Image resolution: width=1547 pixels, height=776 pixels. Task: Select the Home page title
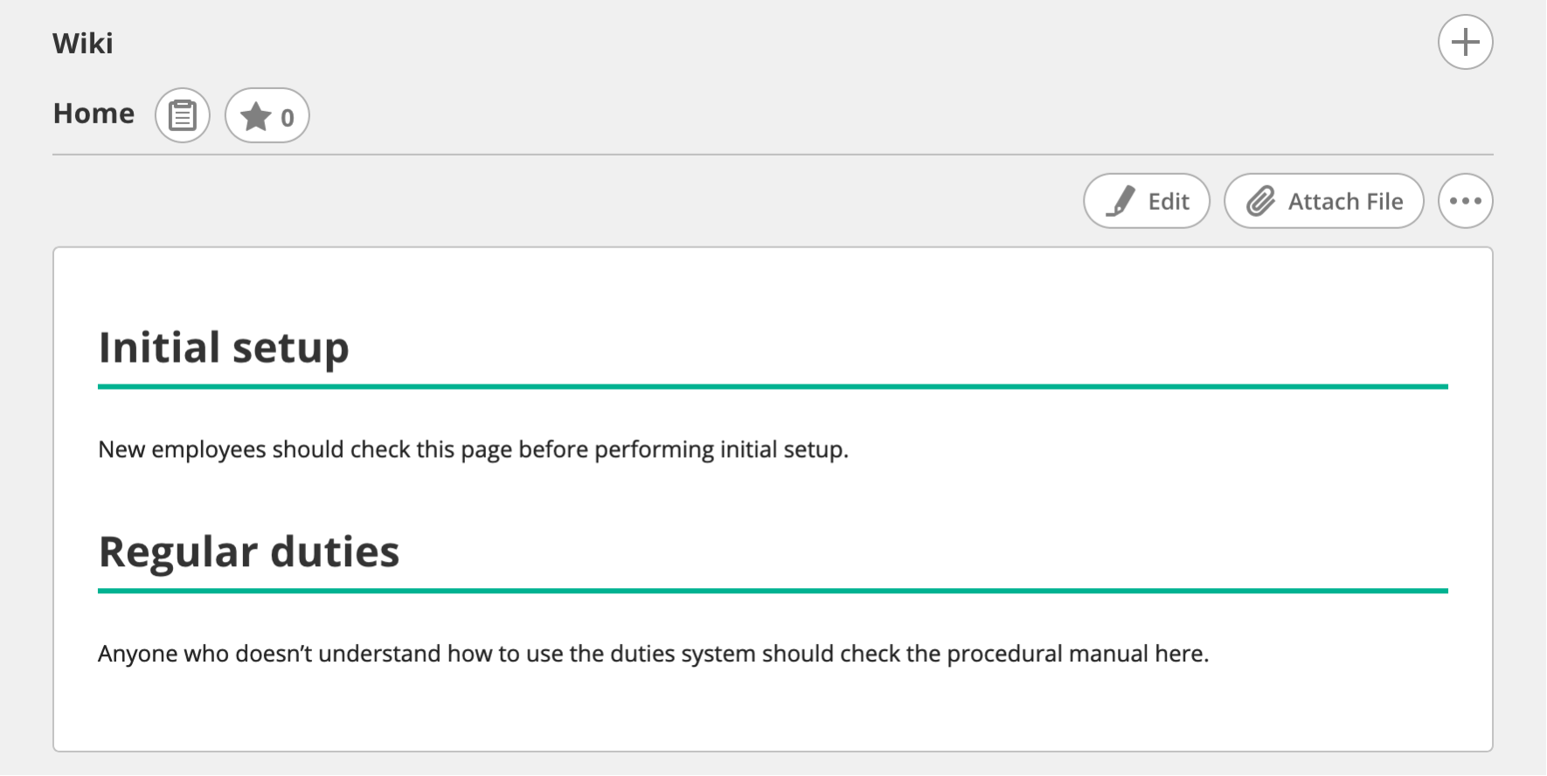94,114
